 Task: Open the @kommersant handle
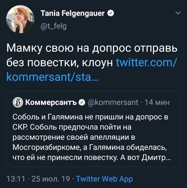[113, 102]
